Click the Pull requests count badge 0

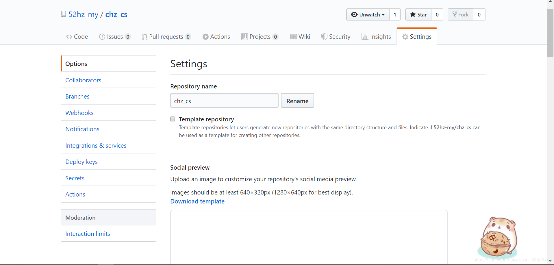[188, 37]
